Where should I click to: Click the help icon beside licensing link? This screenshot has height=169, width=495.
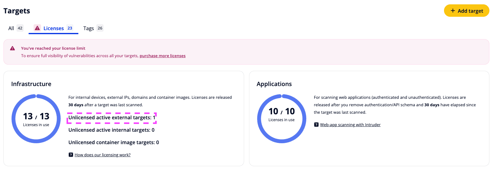click(x=71, y=155)
